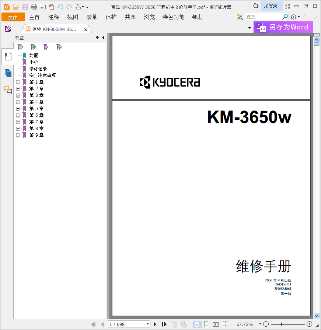Open the tab list dropdown arrow
This screenshot has width=321, height=330.
[x=250, y=28]
